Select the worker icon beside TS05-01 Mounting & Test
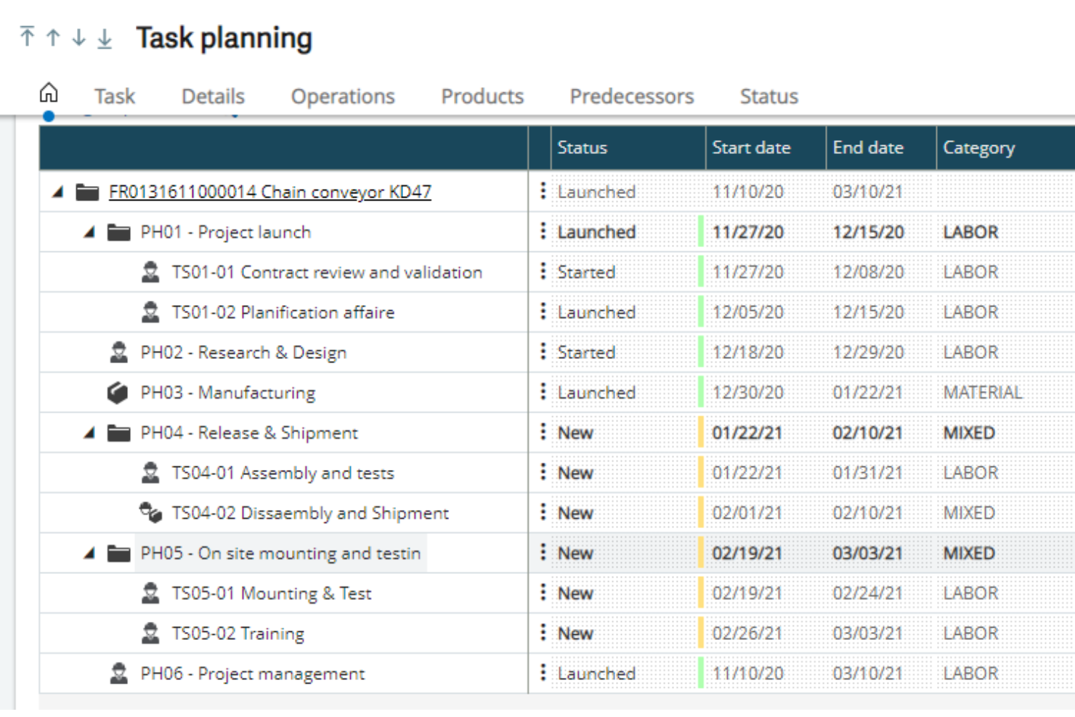The width and height of the screenshot is (1075, 717). [152, 591]
